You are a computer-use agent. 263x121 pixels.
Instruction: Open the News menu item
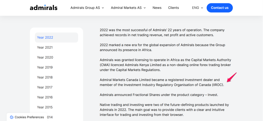(x=157, y=8)
